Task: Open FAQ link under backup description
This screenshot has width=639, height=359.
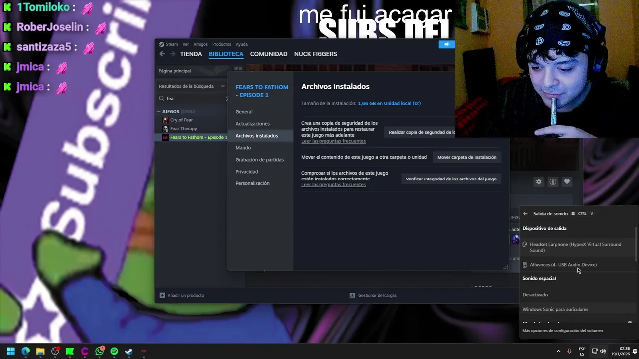Action: coord(333,141)
